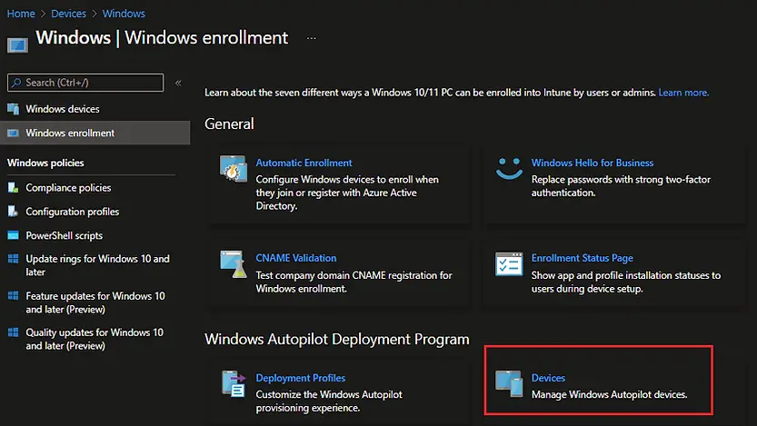Open Configuration profiles
The height and width of the screenshot is (426, 757).
(73, 212)
